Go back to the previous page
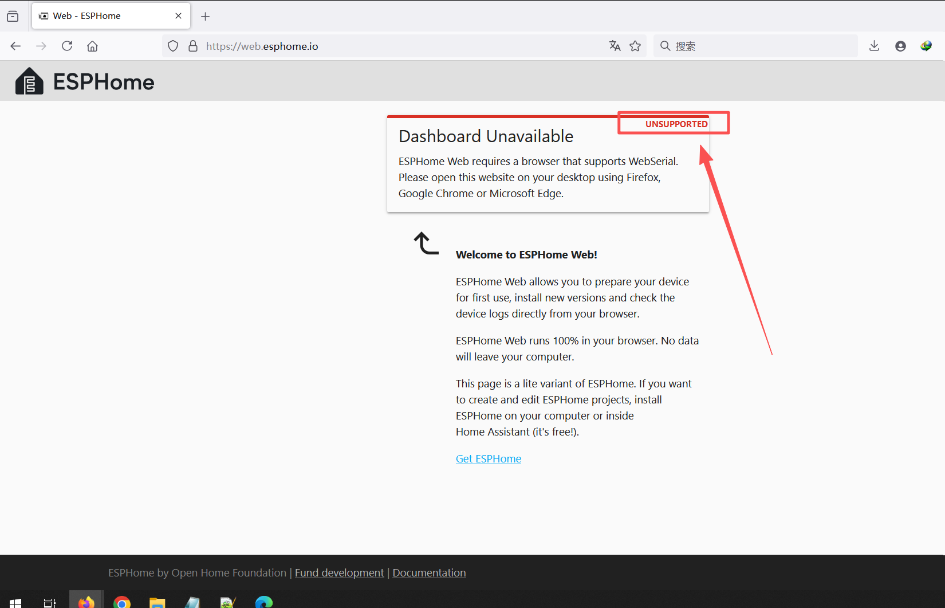Image resolution: width=945 pixels, height=608 pixels. [15, 46]
